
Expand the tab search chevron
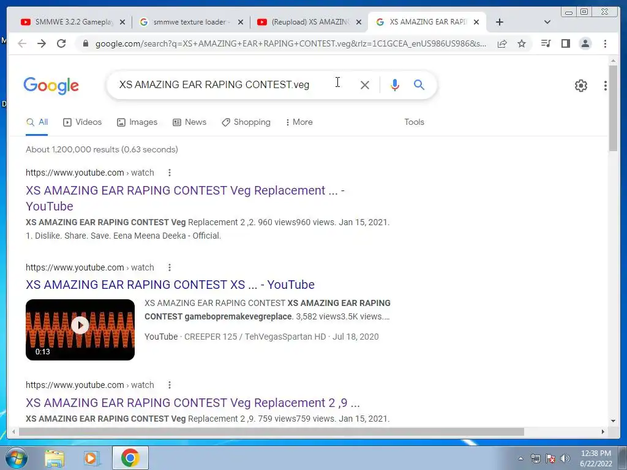[x=547, y=22]
